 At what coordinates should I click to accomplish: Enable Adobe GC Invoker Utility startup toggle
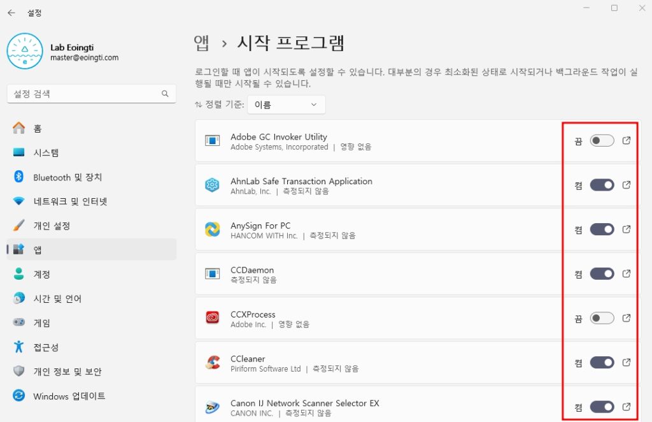602,141
